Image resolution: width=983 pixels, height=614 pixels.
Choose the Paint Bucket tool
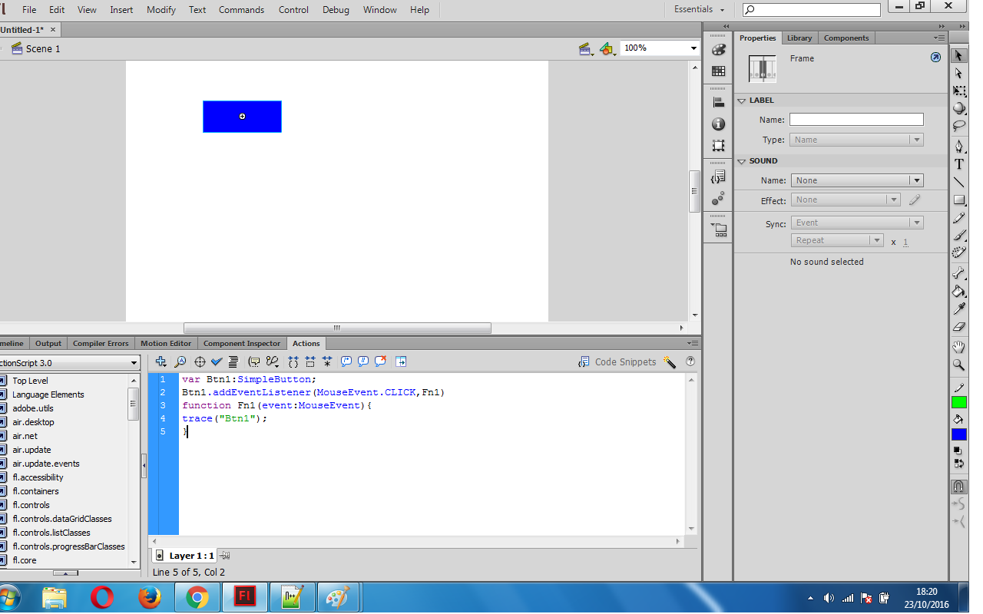point(958,292)
